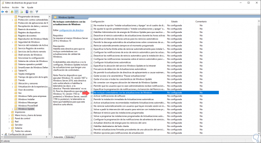Click the folder icon of Impresoras
261x143 pixels.
[x=13, y=112]
